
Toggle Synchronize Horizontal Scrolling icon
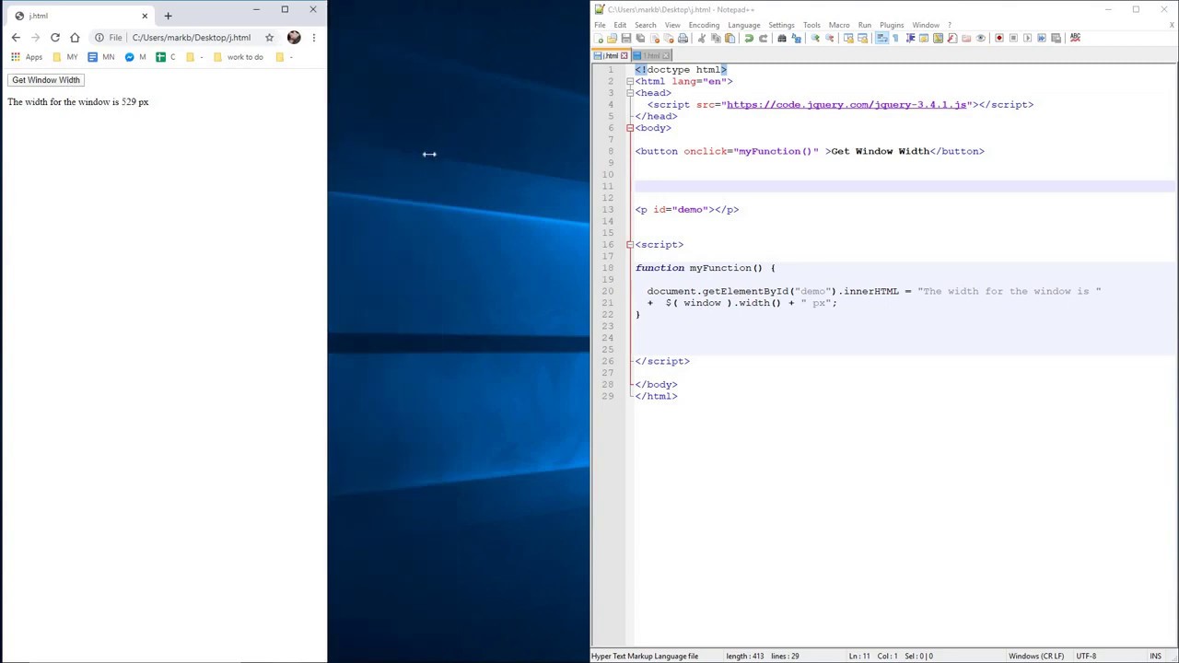click(x=862, y=38)
